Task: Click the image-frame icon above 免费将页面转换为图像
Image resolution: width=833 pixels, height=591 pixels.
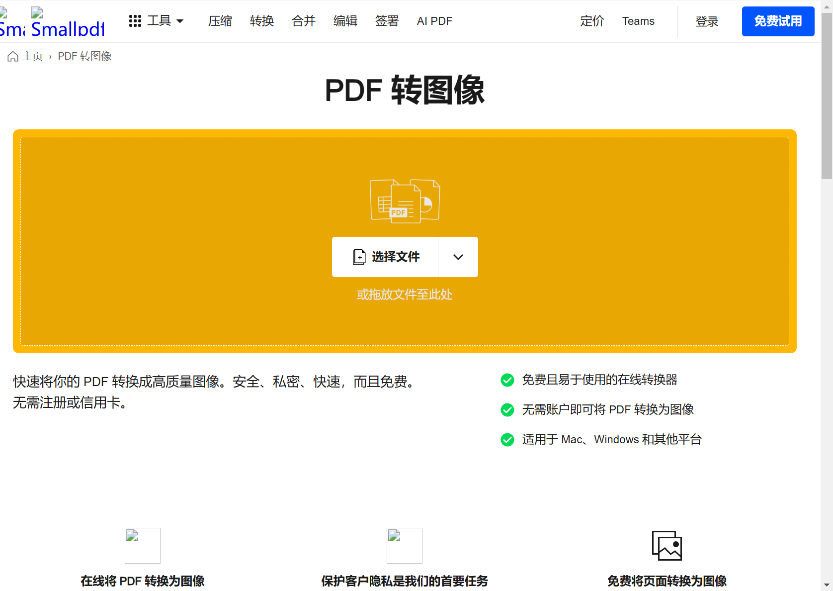Action: 666,546
